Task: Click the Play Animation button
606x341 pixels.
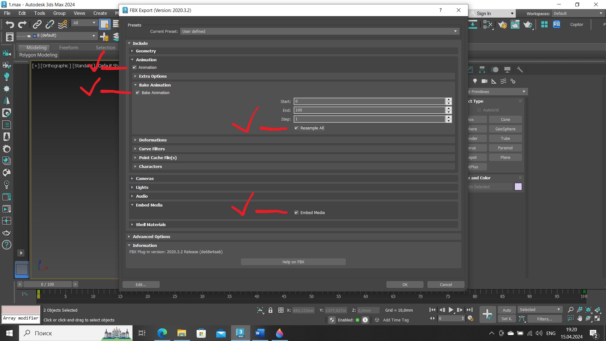Action: pos(451,310)
